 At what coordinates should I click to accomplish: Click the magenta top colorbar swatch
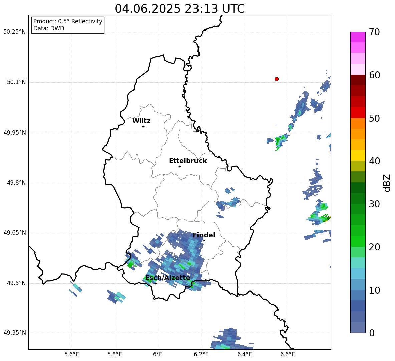click(358, 37)
